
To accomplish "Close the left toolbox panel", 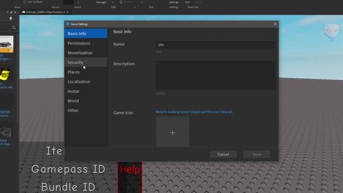I will pyautogui.click(x=15, y=12).
